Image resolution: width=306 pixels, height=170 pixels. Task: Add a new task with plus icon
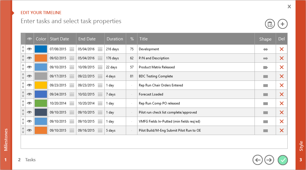coord(283,24)
